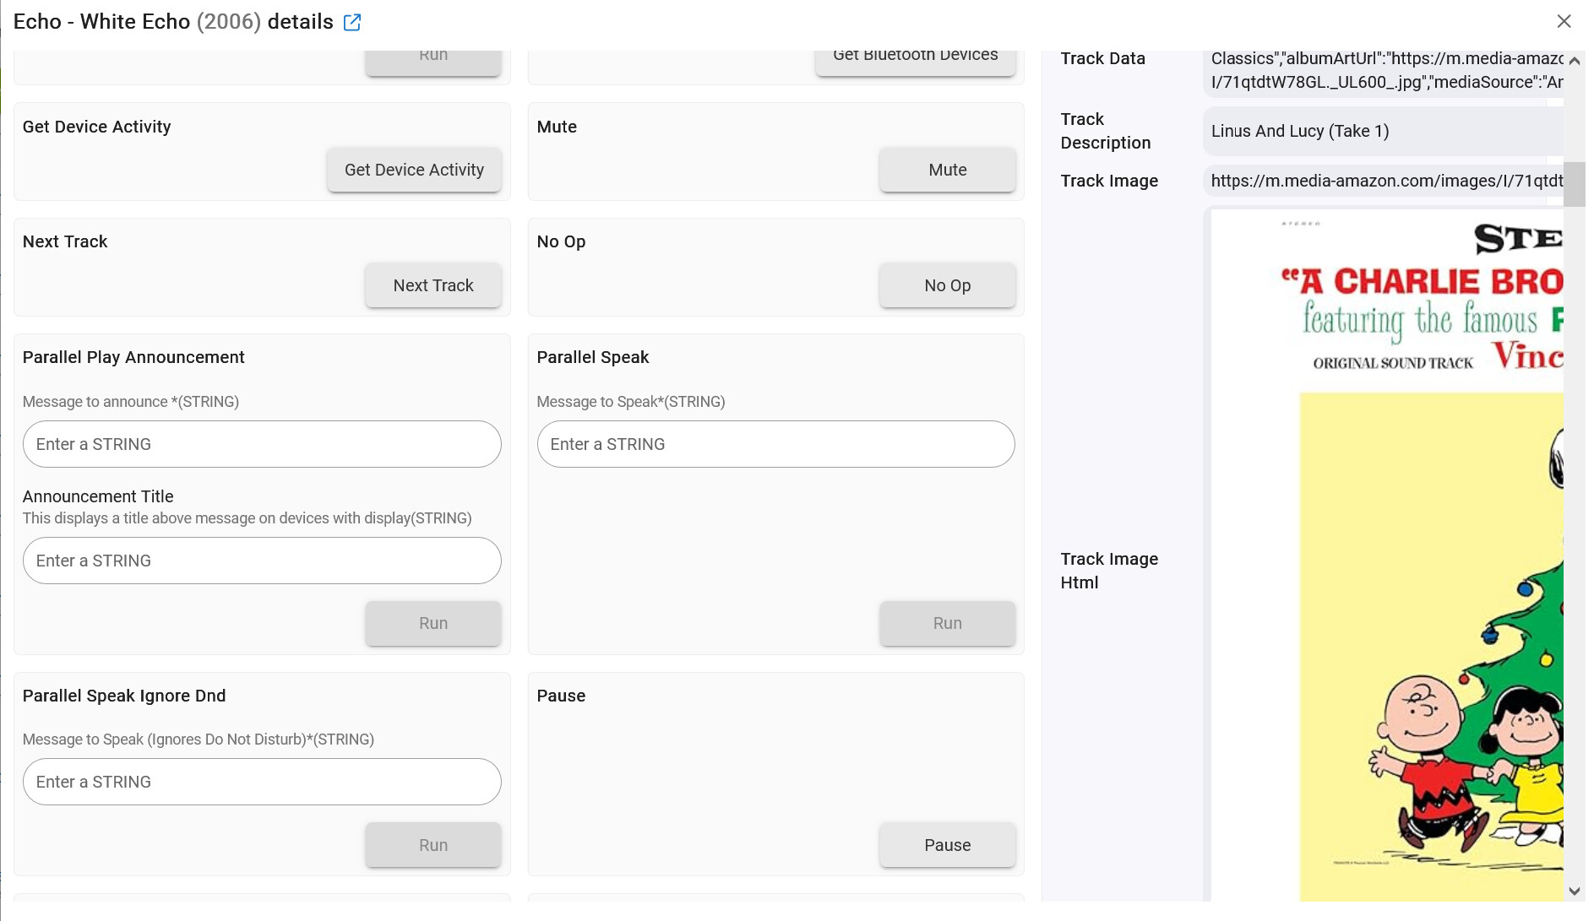Click the Announcement Title text field
Image resolution: width=1594 pixels, height=921 pixels.
[x=262, y=561]
